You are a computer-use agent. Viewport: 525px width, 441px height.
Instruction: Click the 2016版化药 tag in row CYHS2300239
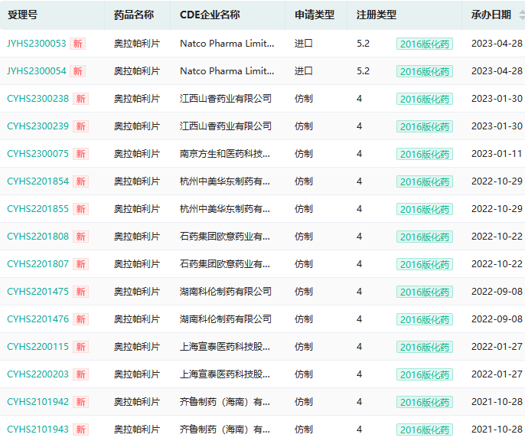[x=425, y=126]
